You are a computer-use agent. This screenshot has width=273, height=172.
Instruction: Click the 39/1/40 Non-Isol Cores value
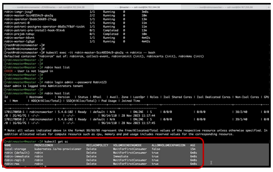coord(241,119)
